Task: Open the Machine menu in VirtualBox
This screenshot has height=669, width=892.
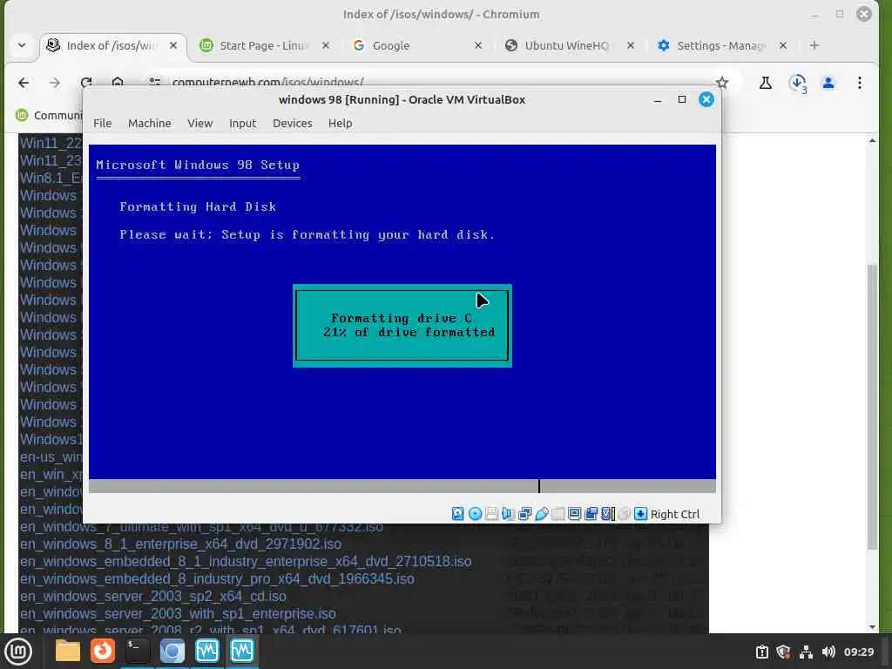Action: (150, 124)
